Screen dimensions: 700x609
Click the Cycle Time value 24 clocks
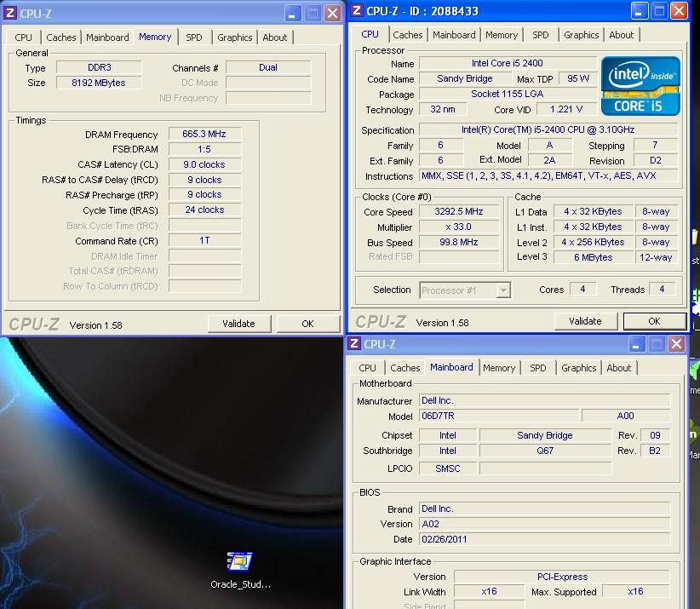pos(204,210)
